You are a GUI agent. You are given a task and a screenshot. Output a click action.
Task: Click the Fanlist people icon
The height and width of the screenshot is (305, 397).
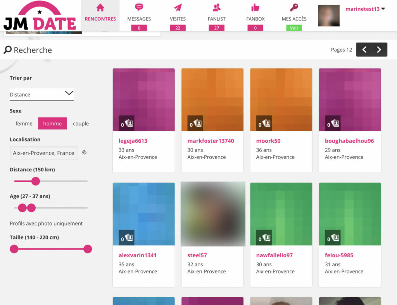pos(216,8)
